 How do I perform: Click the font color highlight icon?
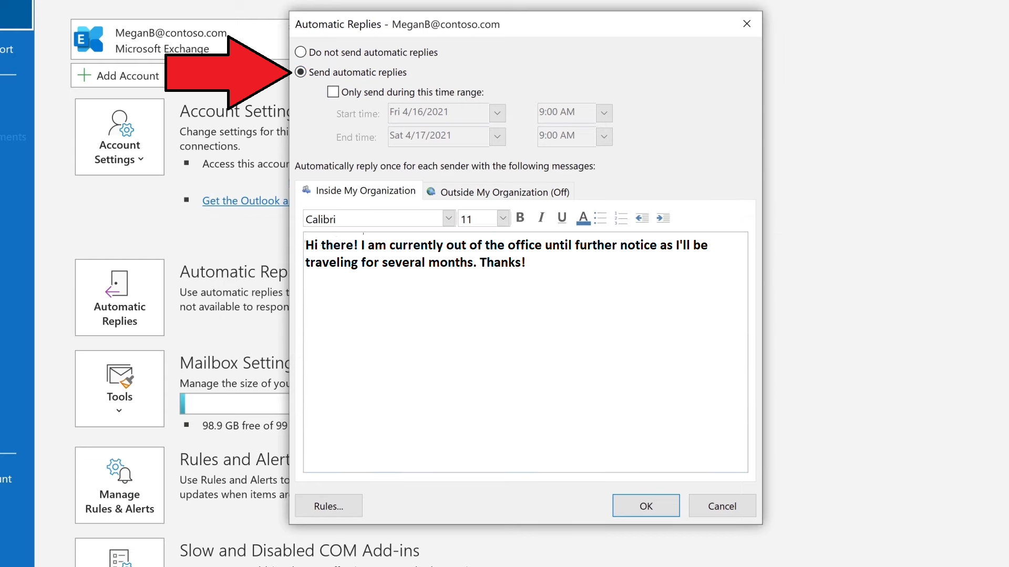583,218
